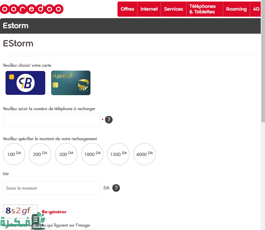Click the Re-générer captcha link
Viewport: 265px width, 230px height.
click(x=54, y=212)
